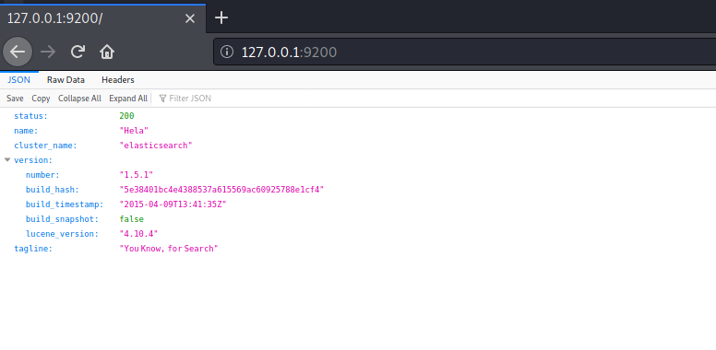Switch to the JSON tab
This screenshot has height=350, width=716.
pos(19,80)
